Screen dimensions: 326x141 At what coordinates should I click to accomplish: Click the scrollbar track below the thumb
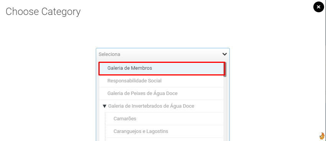(225, 108)
